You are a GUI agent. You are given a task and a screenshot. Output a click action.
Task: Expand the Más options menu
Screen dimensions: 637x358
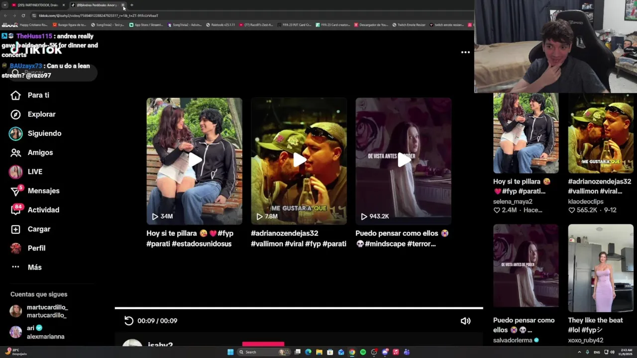pos(27,267)
